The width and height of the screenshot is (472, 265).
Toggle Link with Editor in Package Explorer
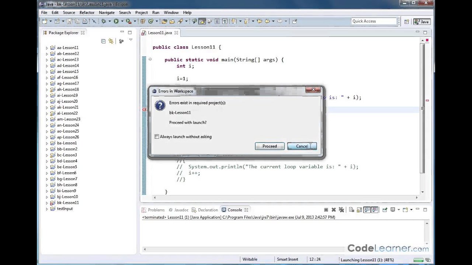coord(111,41)
